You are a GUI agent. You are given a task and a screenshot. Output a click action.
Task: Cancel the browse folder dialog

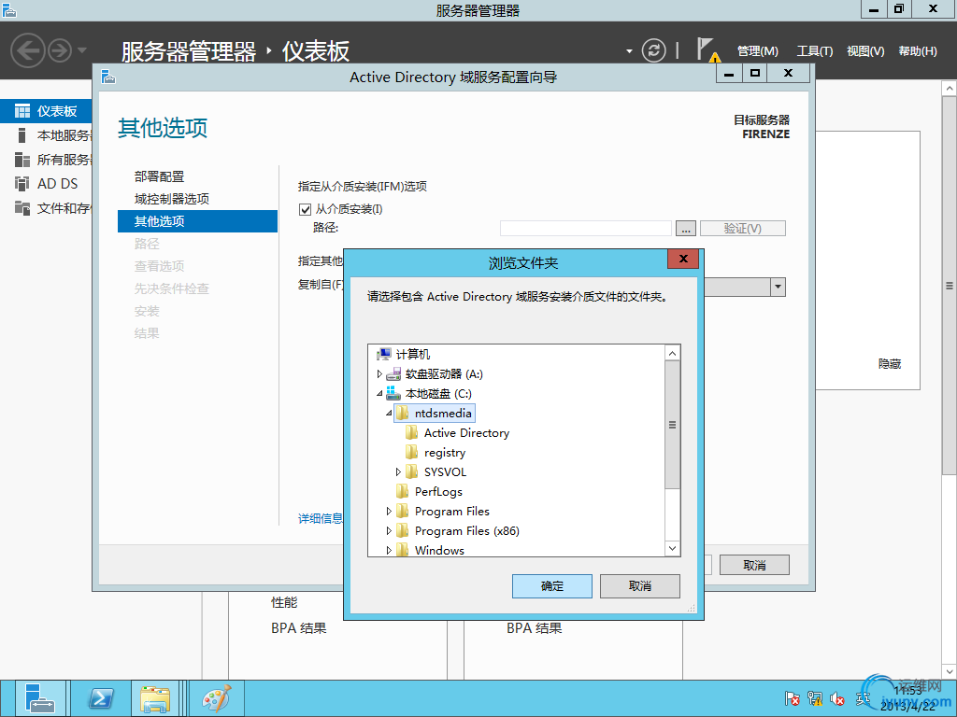(639, 586)
